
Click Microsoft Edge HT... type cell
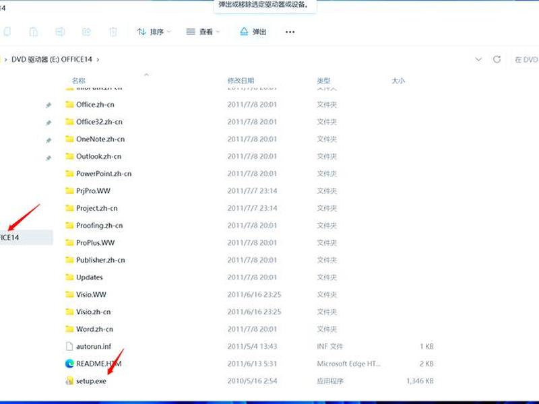[x=348, y=364]
